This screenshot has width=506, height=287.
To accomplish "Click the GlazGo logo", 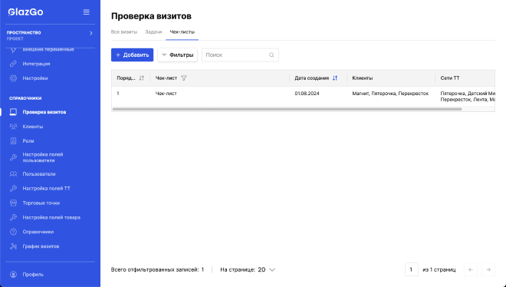I will 25,12.
